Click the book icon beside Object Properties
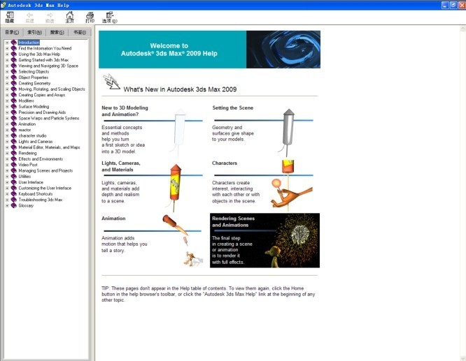The height and width of the screenshot is (361, 466). click(x=14, y=78)
